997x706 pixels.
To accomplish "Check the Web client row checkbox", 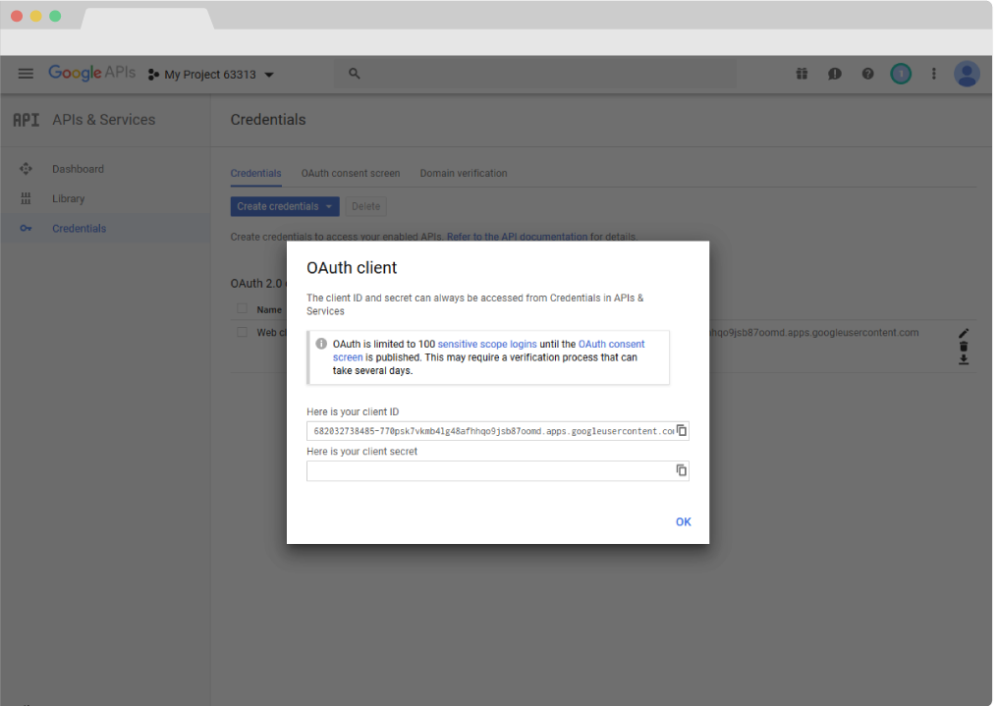I will click(242, 332).
